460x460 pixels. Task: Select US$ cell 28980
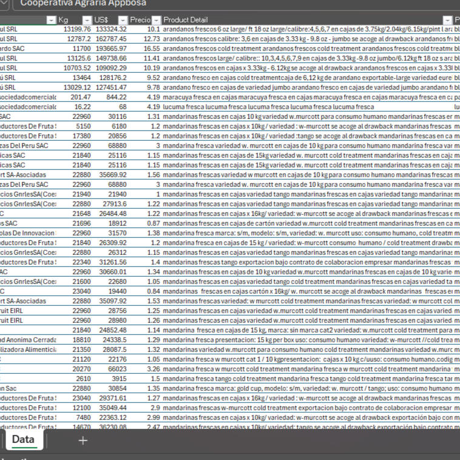click(110, 320)
